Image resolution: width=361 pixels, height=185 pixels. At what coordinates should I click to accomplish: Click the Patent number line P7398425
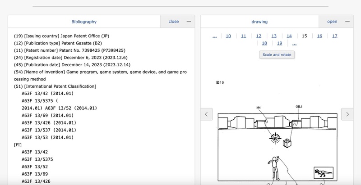[x=69, y=50]
